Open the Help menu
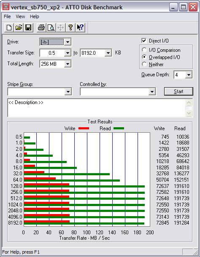The width and height of the screenshot is (200, 257). 35,16
